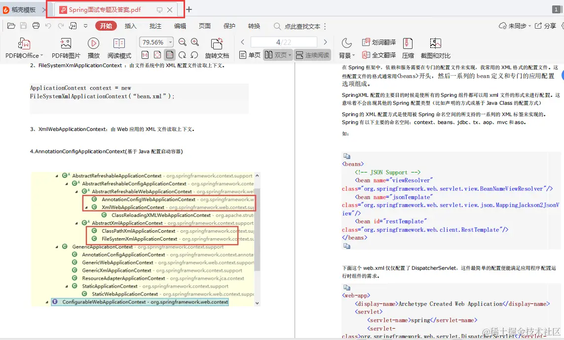Click the save icon in quick toolbar
The width and height of the screenshot is (564, 340).
pos(23,26)
